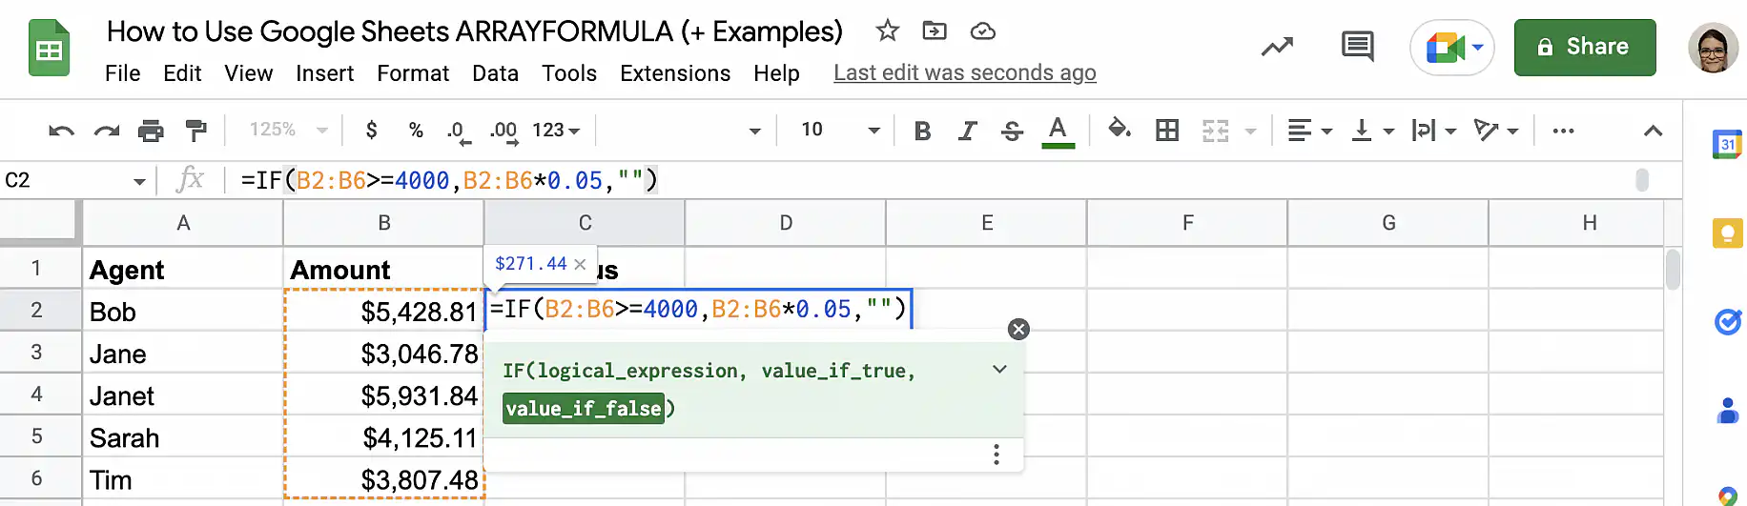Click the Name box showing C2

click(74, 180)
